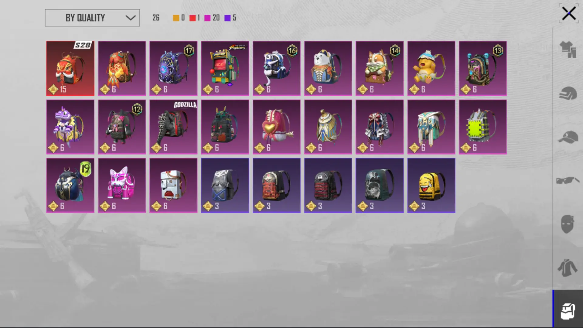Select the S28 red backpack
Screen dimensions: 583x328
click(x=70, y=69)
